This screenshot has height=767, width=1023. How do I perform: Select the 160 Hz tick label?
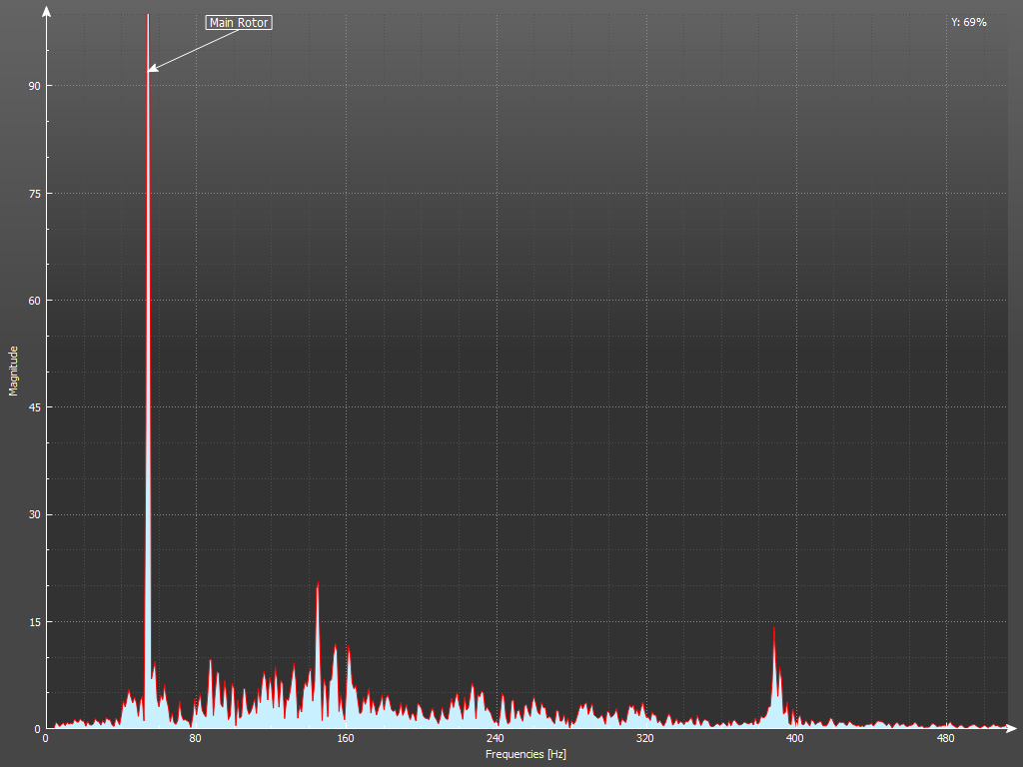[x=345, y=739]
